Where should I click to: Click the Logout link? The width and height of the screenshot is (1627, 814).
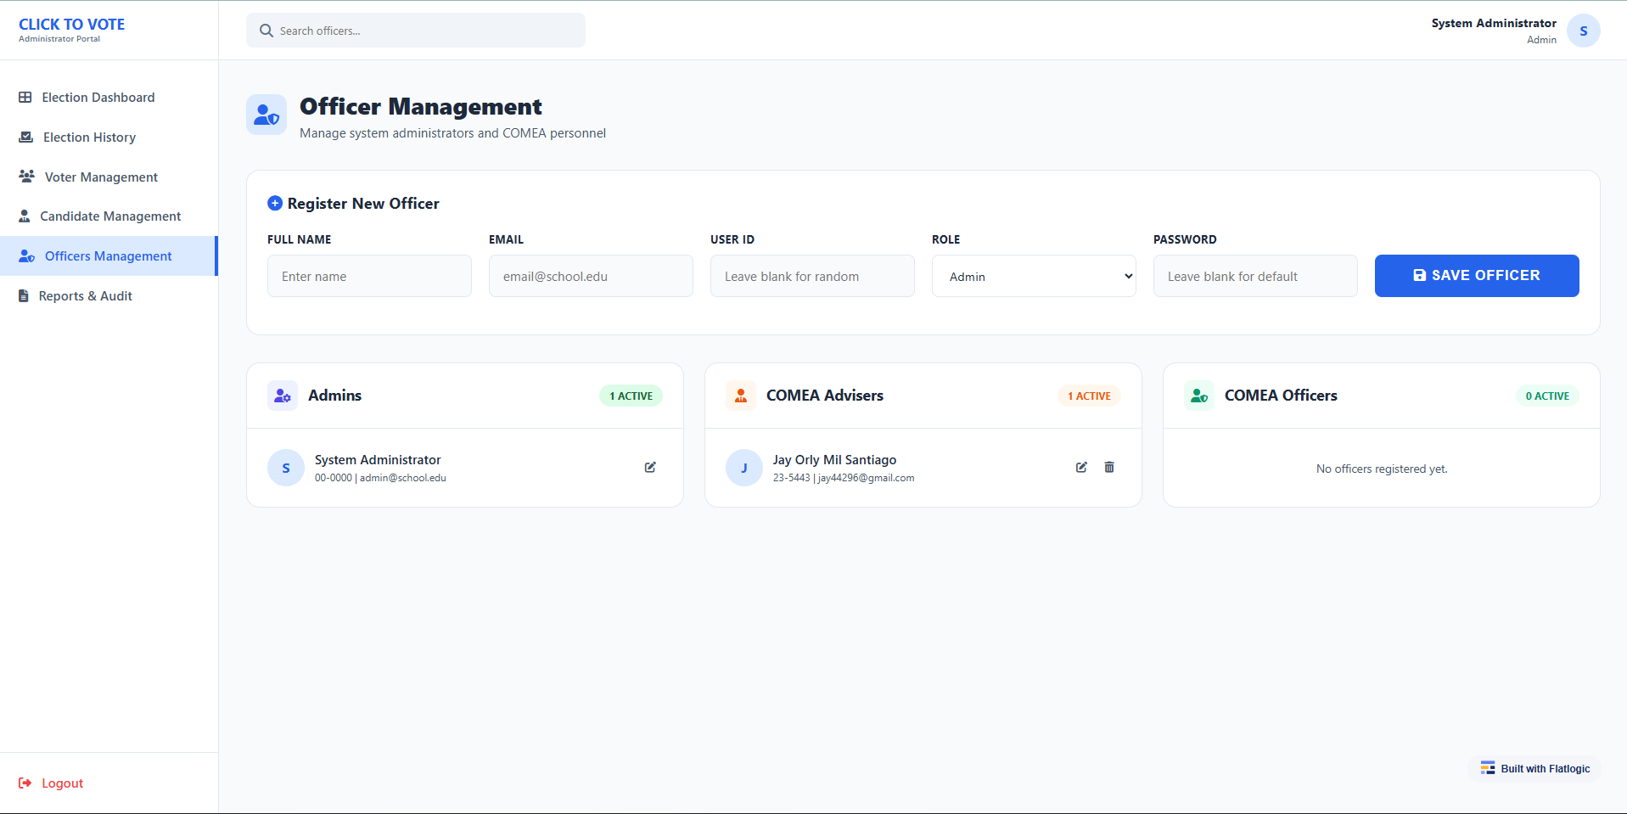(x=62, y=783)
